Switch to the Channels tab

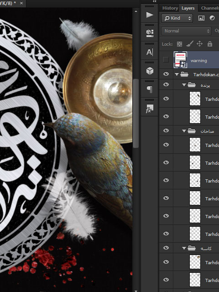[210, 8]
